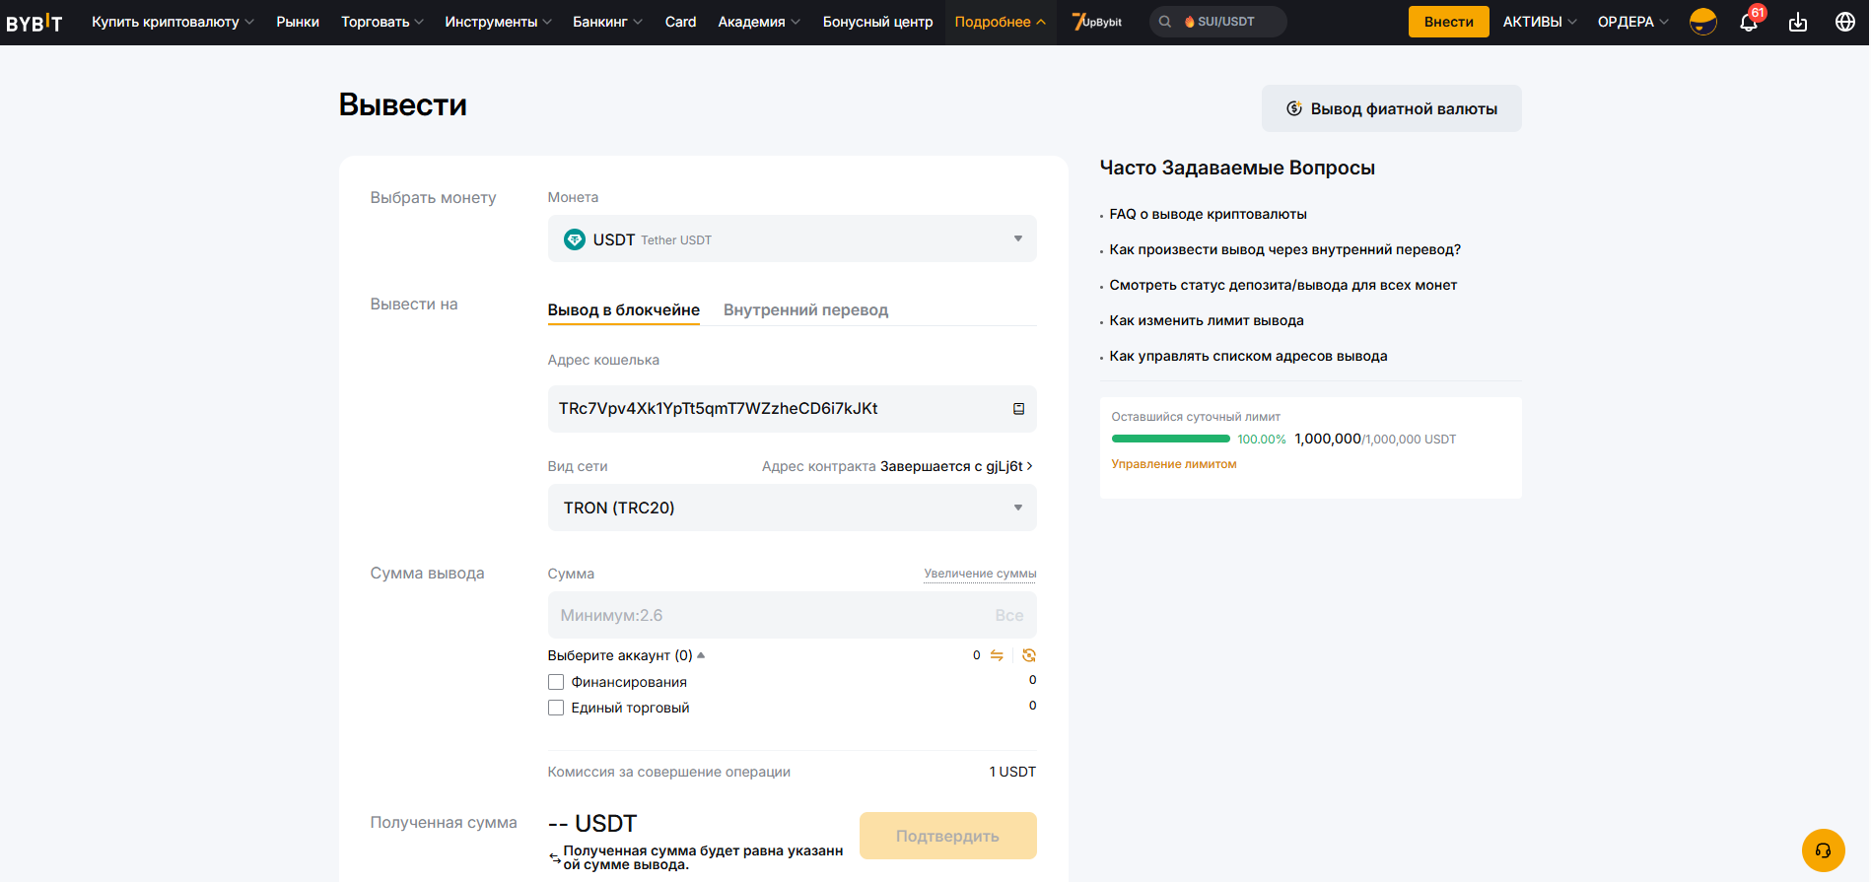Open Управление лимитом link

tap(1173, 464)
